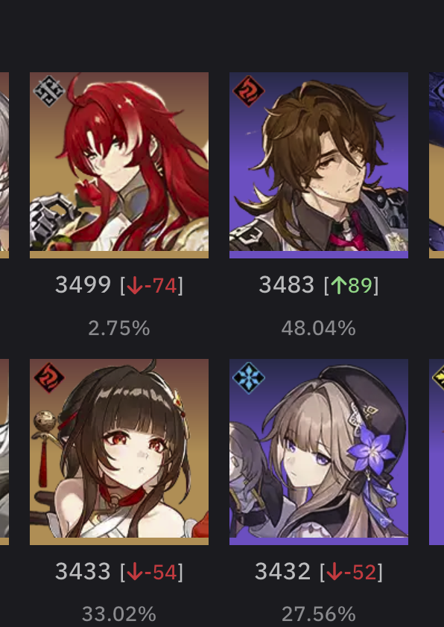Select the black-haired red-eyed girl portrait

119,452
